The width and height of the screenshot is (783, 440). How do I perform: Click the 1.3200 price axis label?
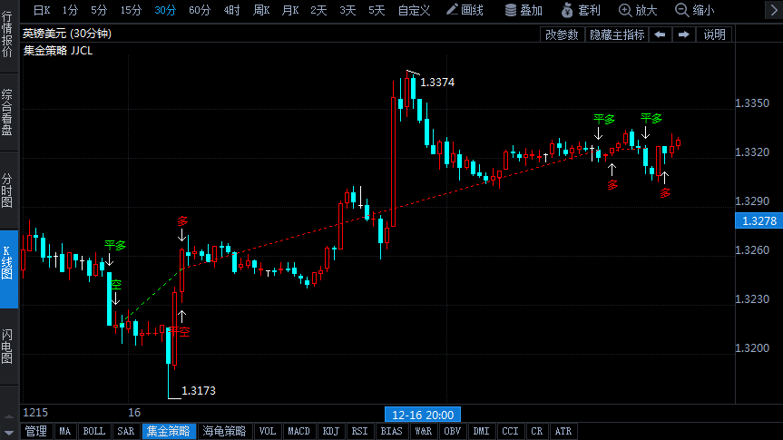coord(752,348)
